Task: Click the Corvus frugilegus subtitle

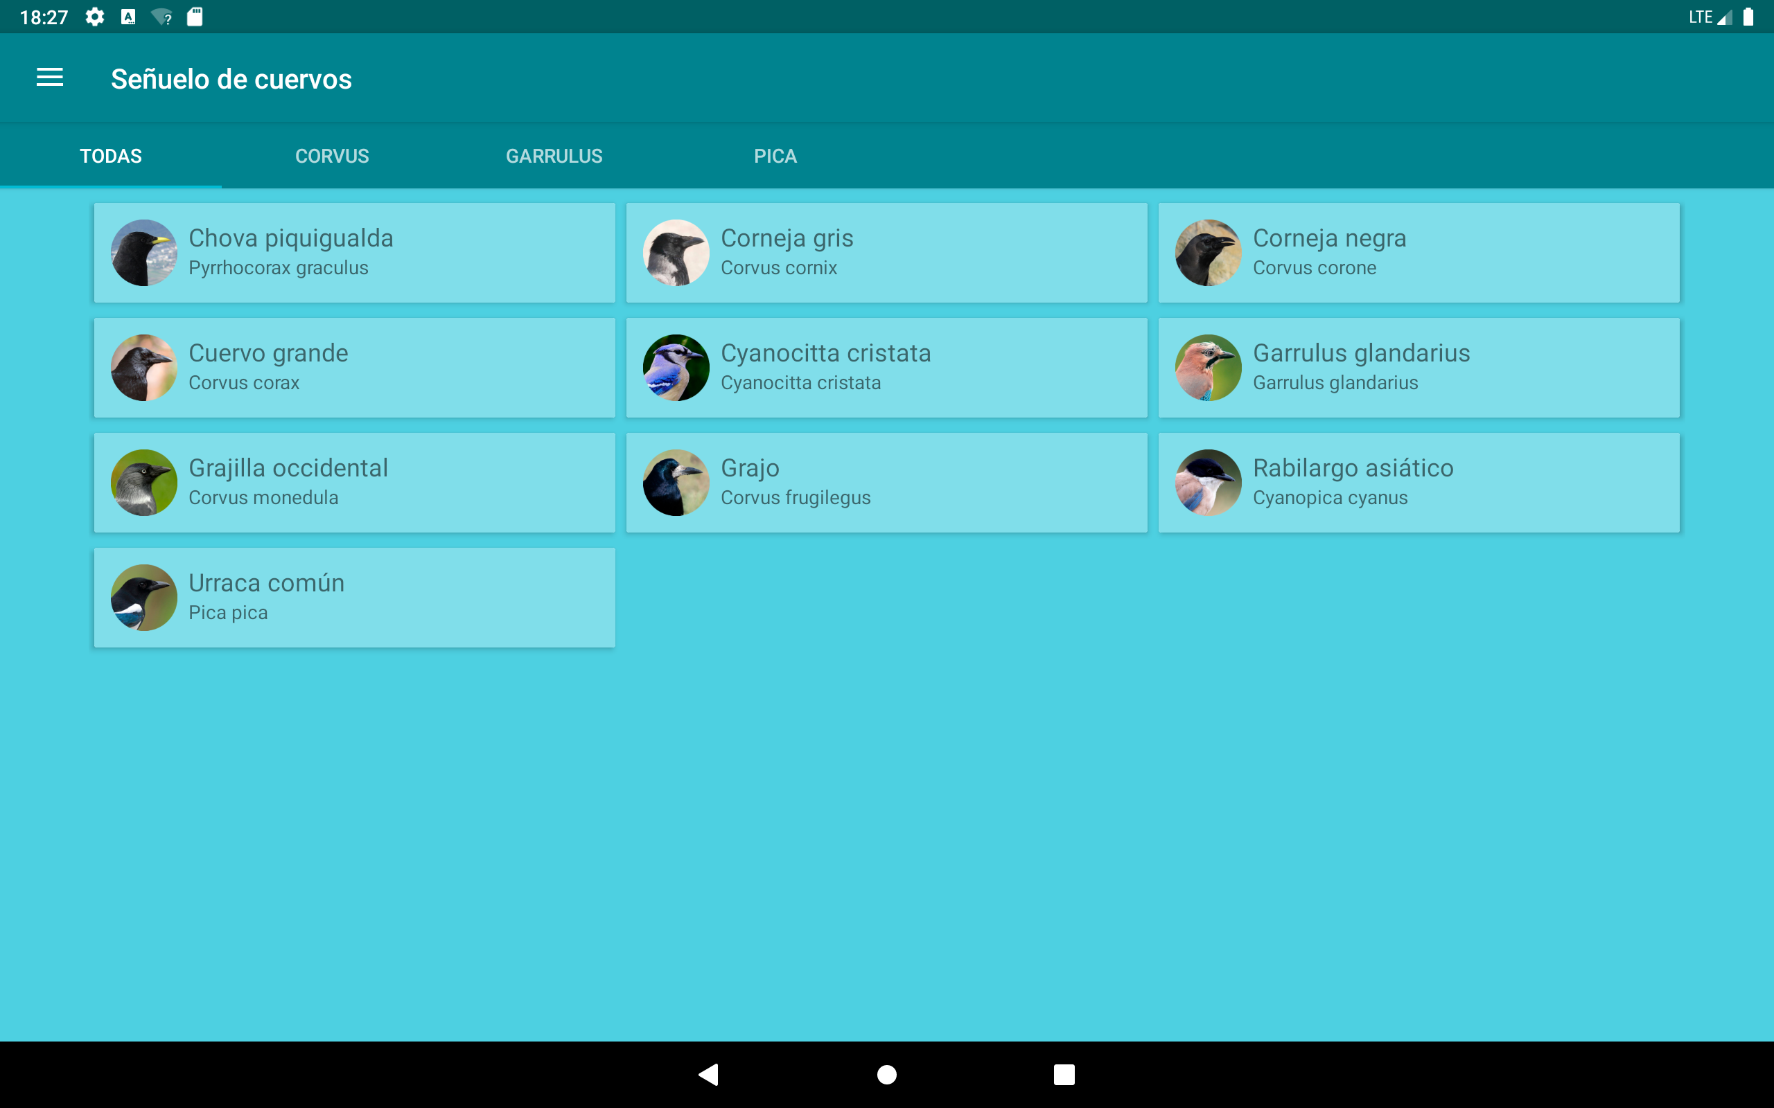Action: [796, 499]
